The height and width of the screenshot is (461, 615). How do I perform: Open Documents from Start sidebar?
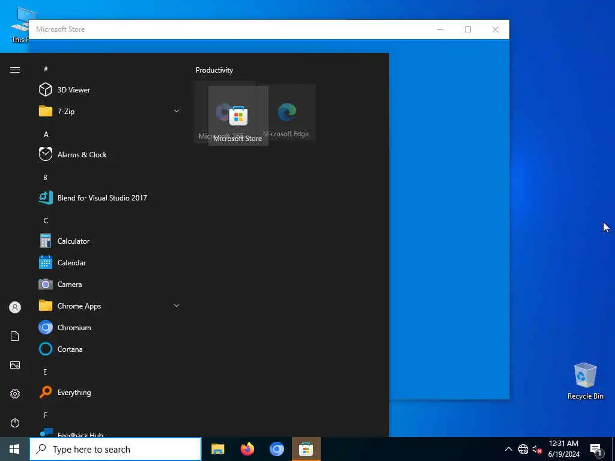(15, 336)
